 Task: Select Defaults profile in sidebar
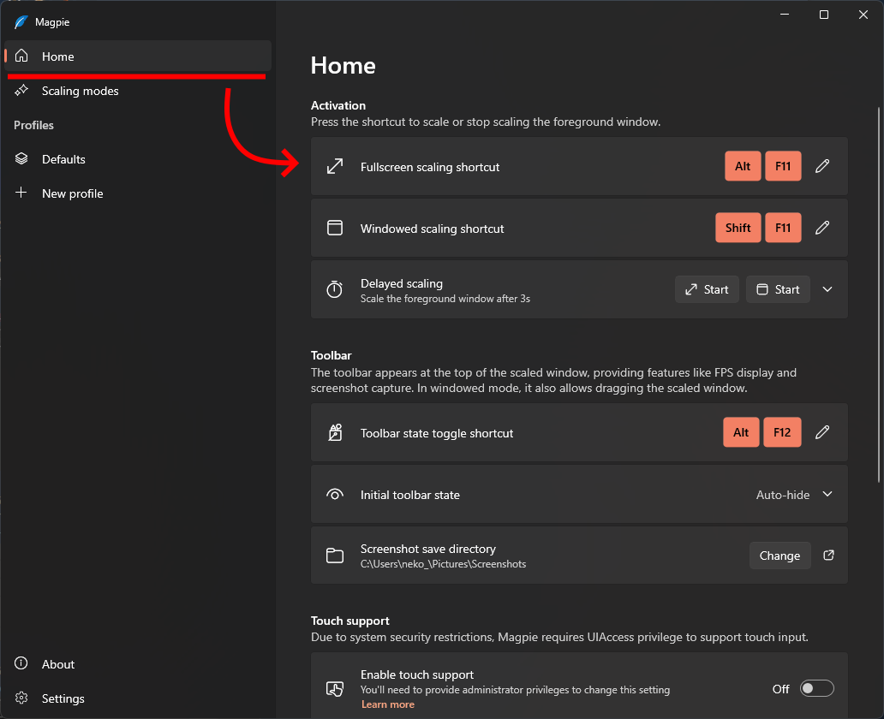pos(63,159)
